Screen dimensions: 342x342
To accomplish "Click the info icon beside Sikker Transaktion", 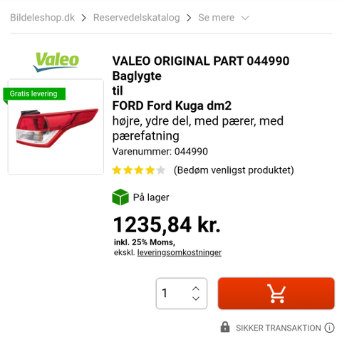I will [329, 328].
